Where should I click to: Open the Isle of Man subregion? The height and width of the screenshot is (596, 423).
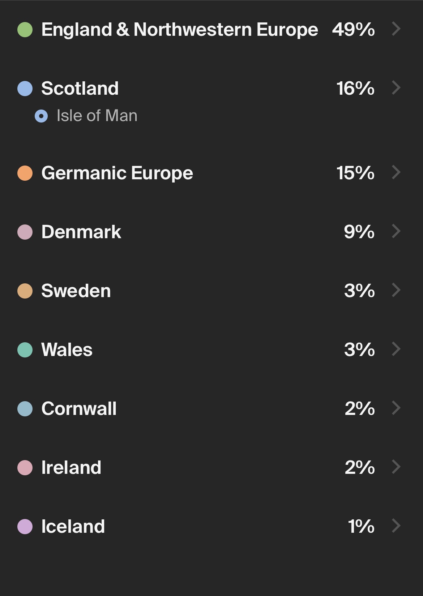(x=97, y=116)
